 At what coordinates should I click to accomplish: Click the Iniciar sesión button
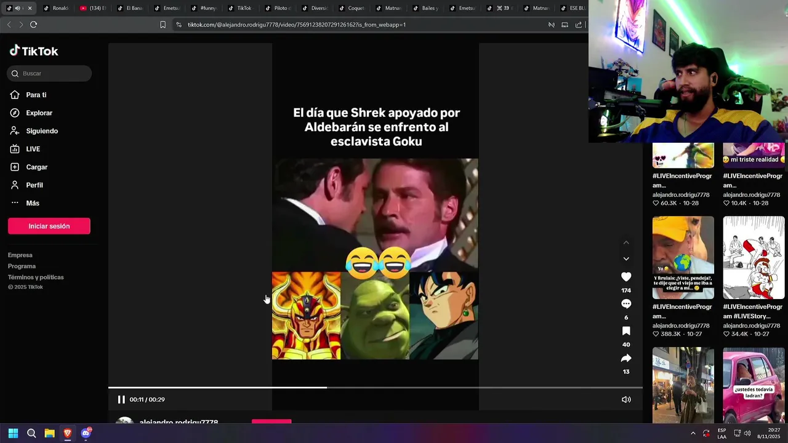coord(49,226)
